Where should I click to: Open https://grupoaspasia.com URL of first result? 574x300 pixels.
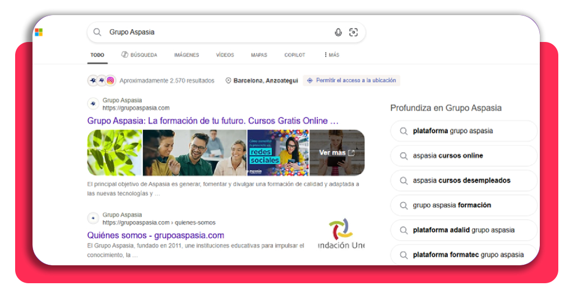(136, 108)
